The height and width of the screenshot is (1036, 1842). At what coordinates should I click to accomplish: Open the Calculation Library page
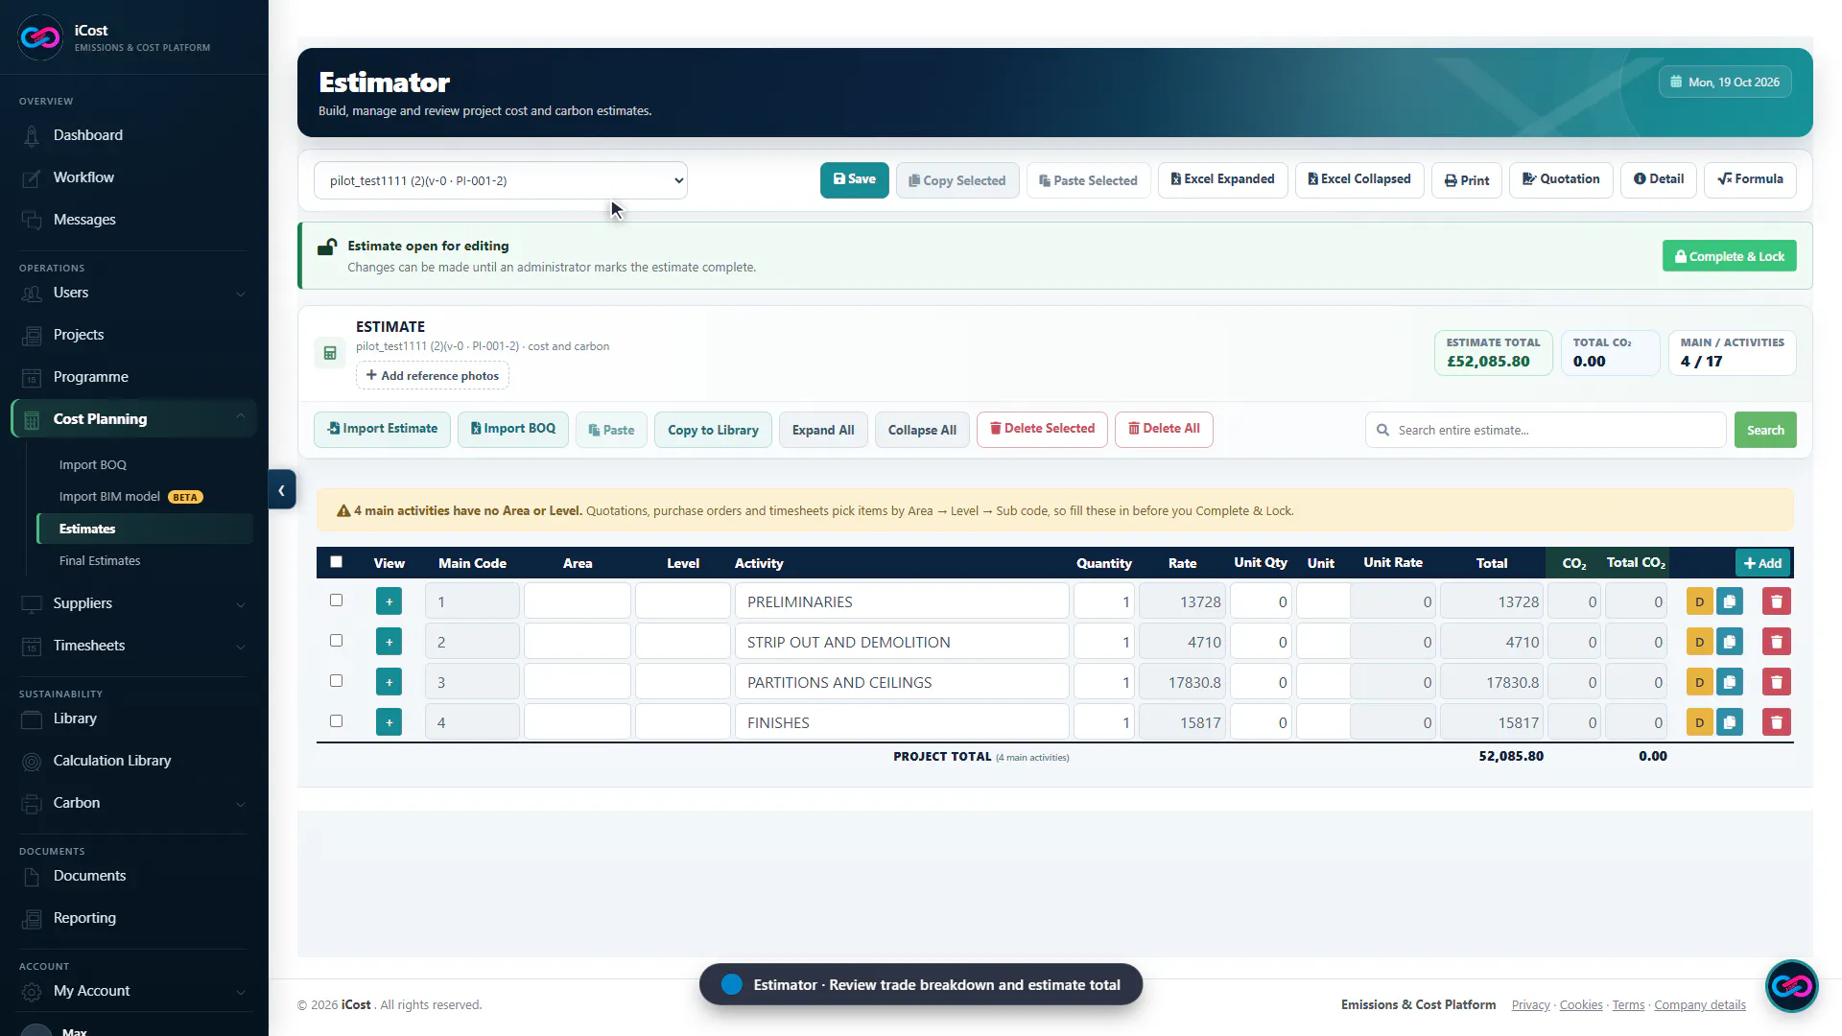coord(112,761)
